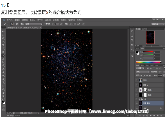Expand the 组 1 layer group
Image resolution: width=165 pixels, height=117 pixels.
[140, 99]
